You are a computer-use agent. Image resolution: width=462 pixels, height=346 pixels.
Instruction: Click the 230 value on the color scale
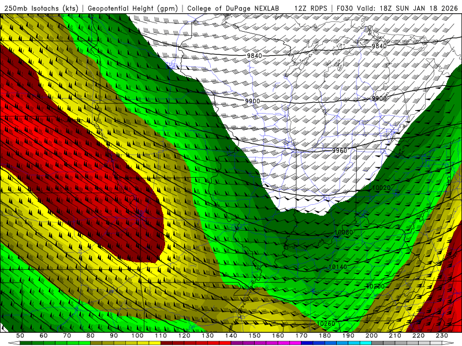pos(442,336)
